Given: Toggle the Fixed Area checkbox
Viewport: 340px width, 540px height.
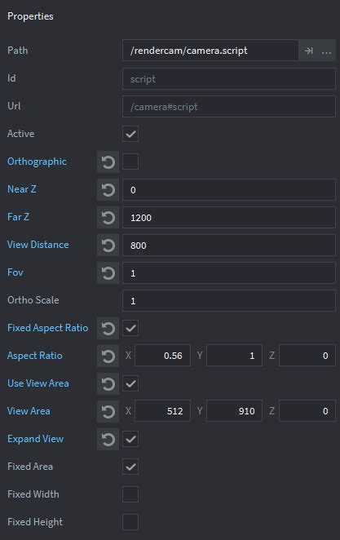Looking at the screenshot, I should [x=130, y=467].
